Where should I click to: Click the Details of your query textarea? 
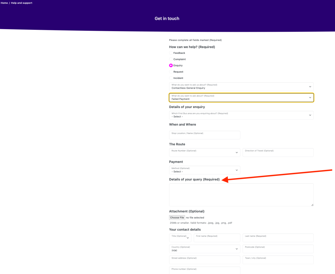click(241, 195)
